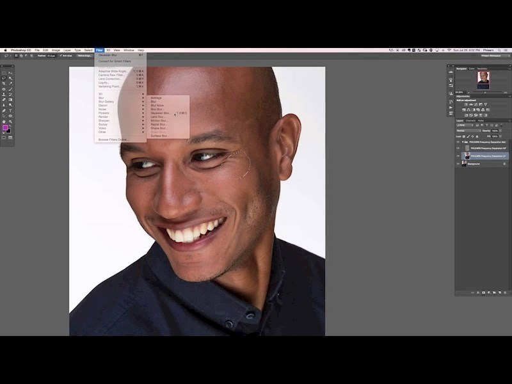Screen dimensions: 512x384
Task: Select the Clone Stamp tool
Action: (4, 94)
